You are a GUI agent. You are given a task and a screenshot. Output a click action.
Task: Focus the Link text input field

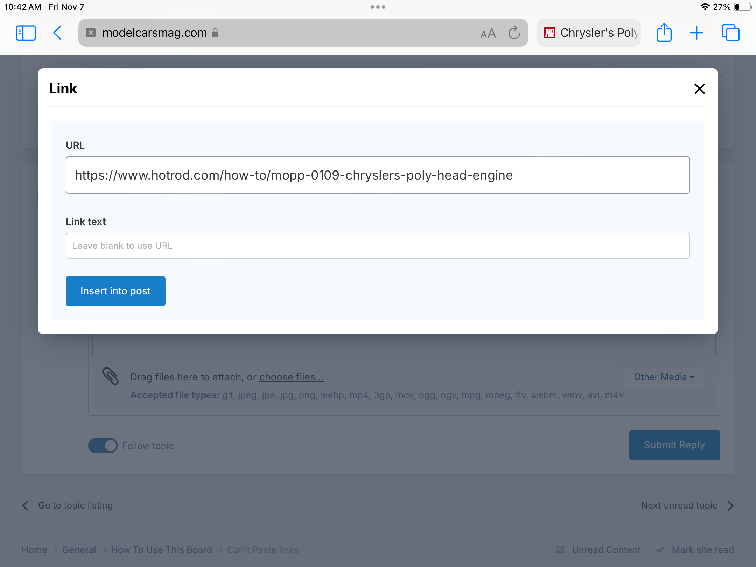(378, 246)
